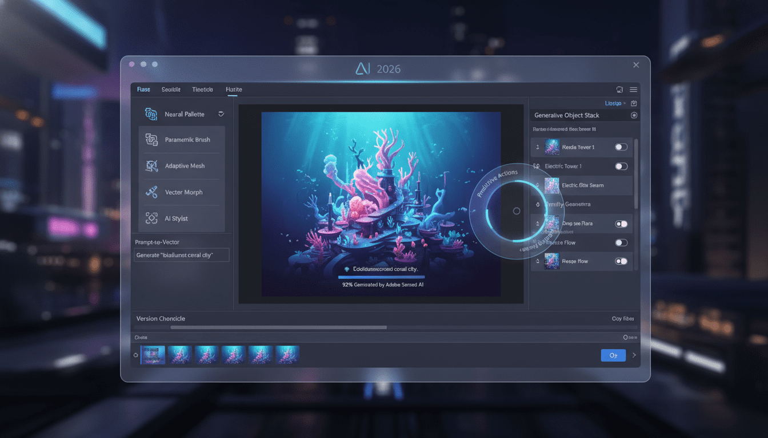Switch to the Tieetiob tab
This screenshot has height=438, width=768.
point(202,90)
